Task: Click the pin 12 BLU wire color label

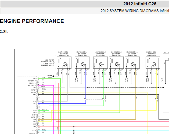Action: point(43,103)
